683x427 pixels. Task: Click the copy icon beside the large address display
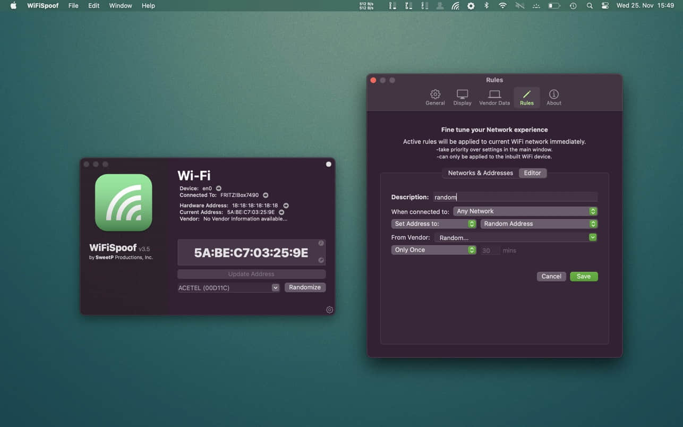320,243
